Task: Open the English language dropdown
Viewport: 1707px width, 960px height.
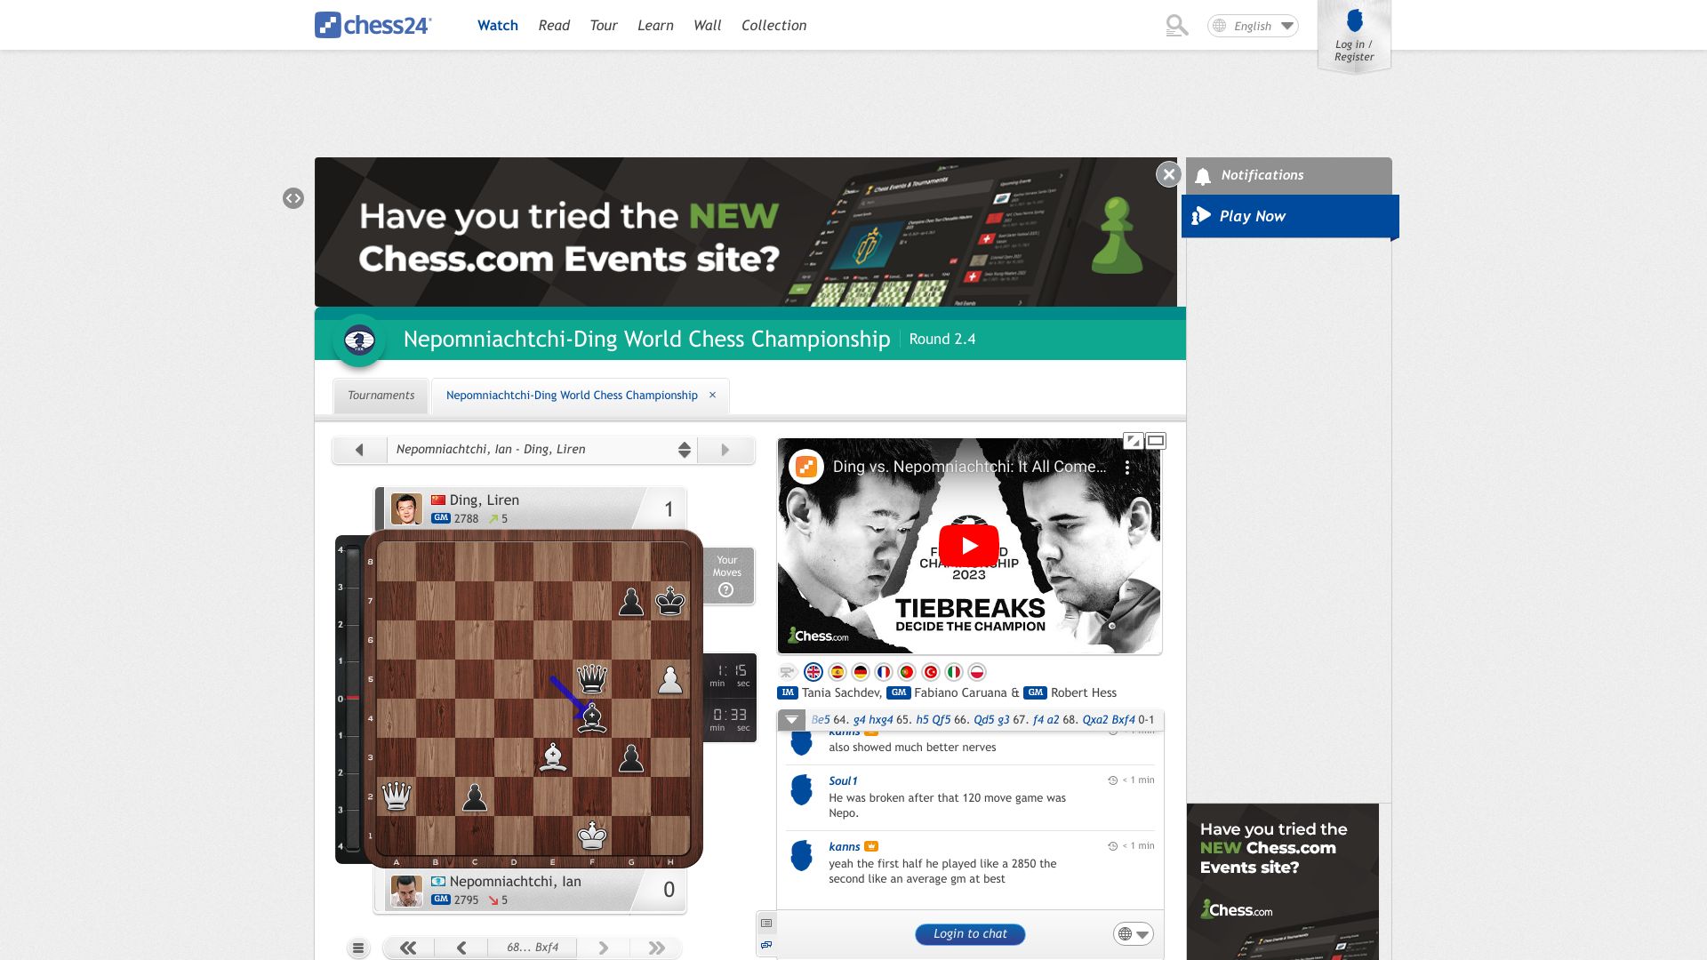Action: (x=1253, y=26)
